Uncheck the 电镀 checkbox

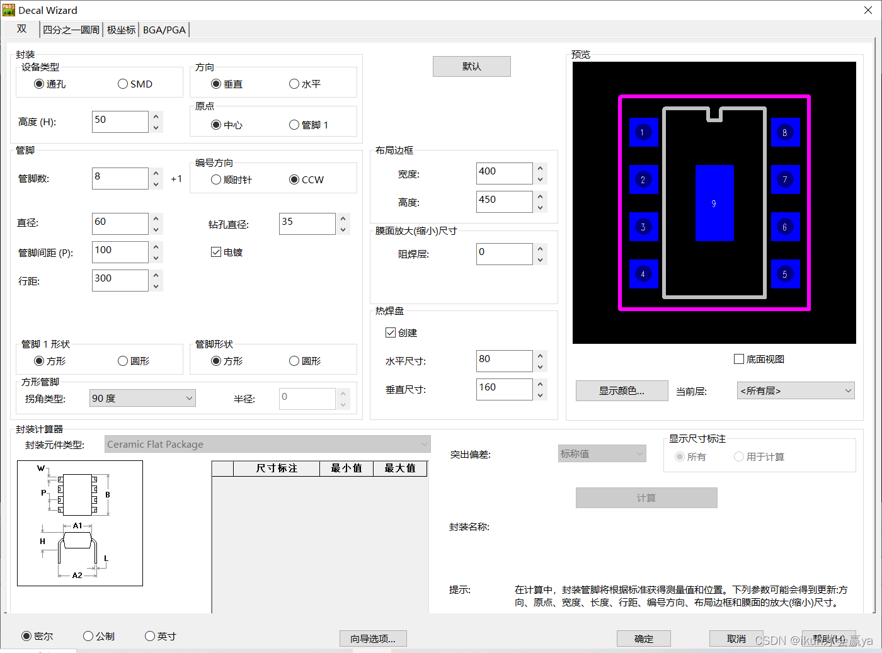(216, 252)
